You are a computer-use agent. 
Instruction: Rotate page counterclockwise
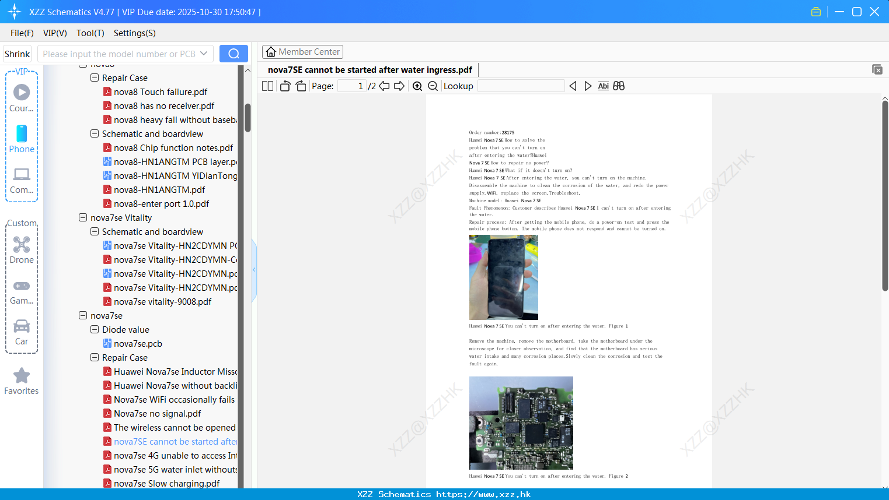click(x=285, y=86)
